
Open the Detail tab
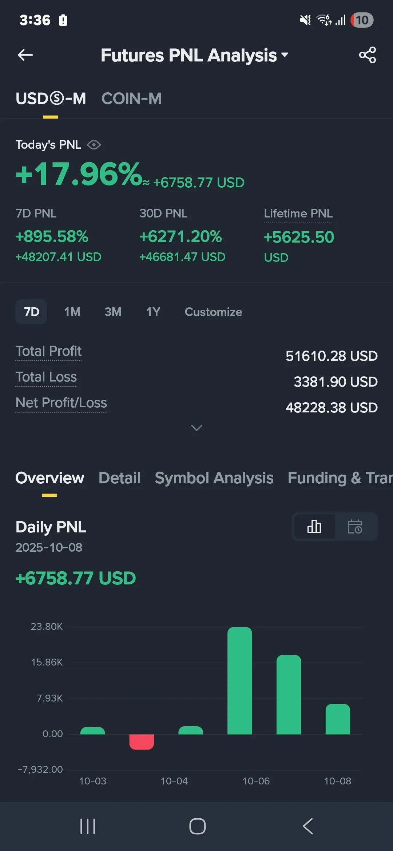coord(119,478)
